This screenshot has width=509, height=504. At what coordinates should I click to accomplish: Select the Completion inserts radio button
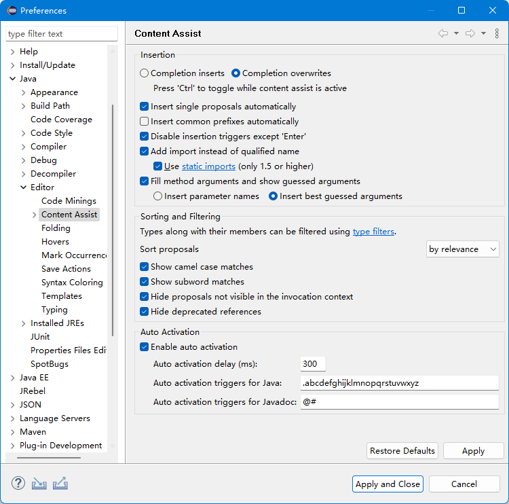tap(144, 73)
